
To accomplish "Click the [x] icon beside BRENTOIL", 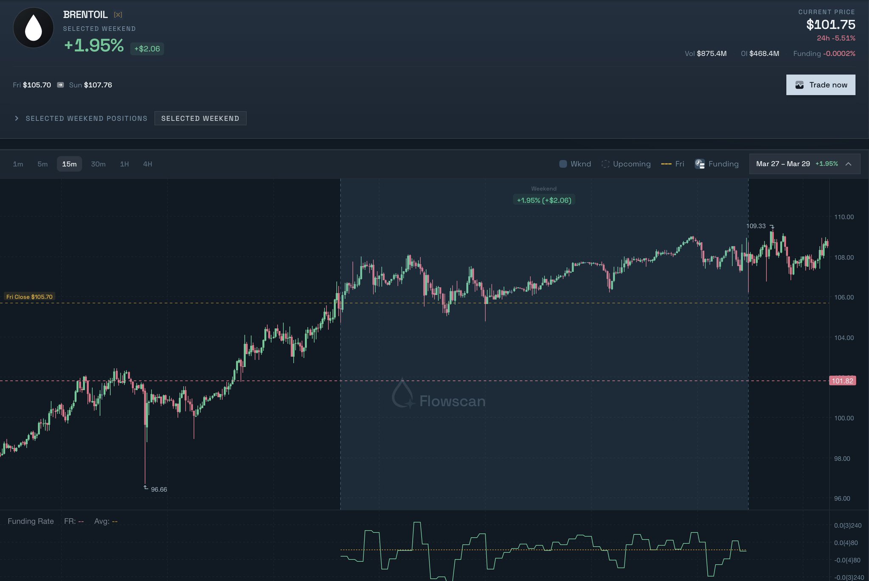I will pos(118,15).
